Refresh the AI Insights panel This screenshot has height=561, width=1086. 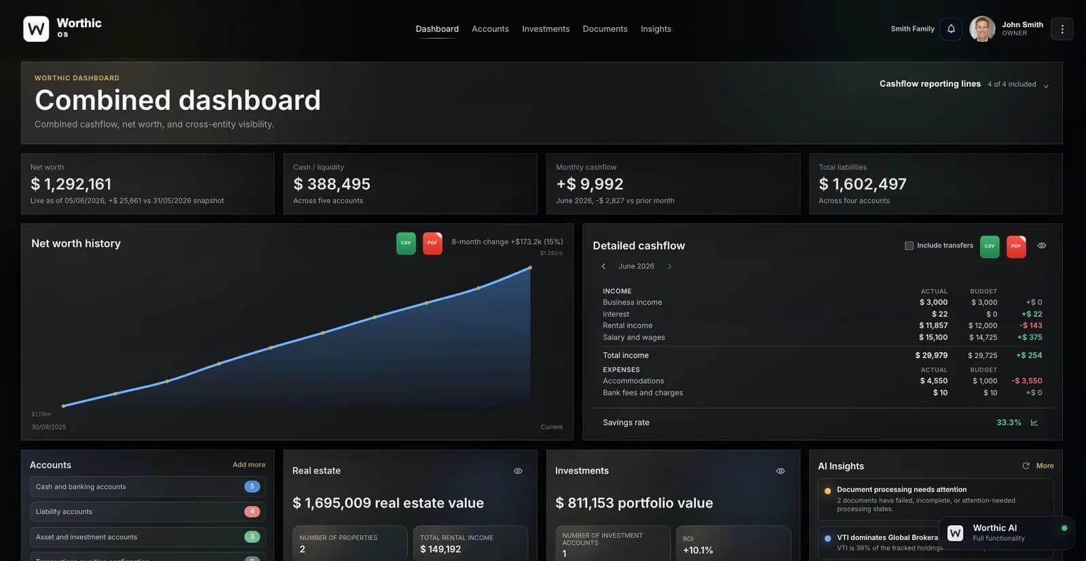1026,466
